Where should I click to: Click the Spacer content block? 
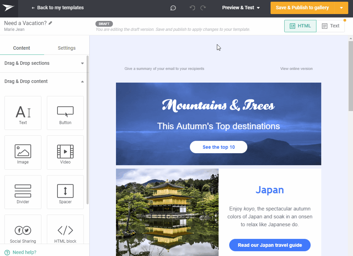(65, 192)
